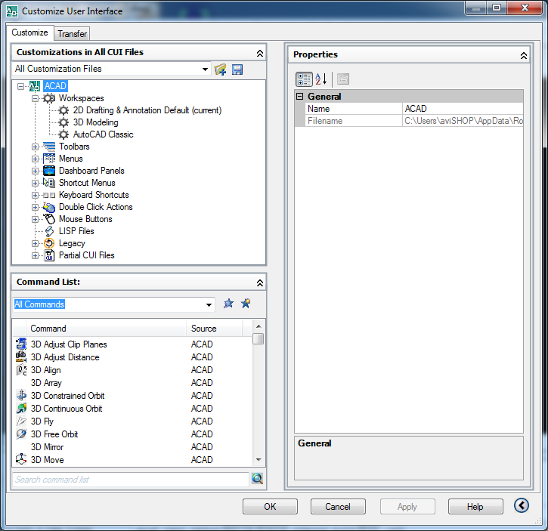Click the 3D Constrained Orbit command icon
This screenshot has height=531, width=548.
(21, 395)
